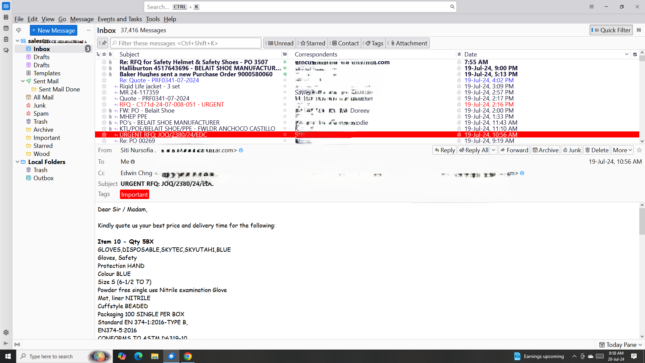Open the More actions dropdown
The width and height of the screenshot is (645, 363).
622,150
